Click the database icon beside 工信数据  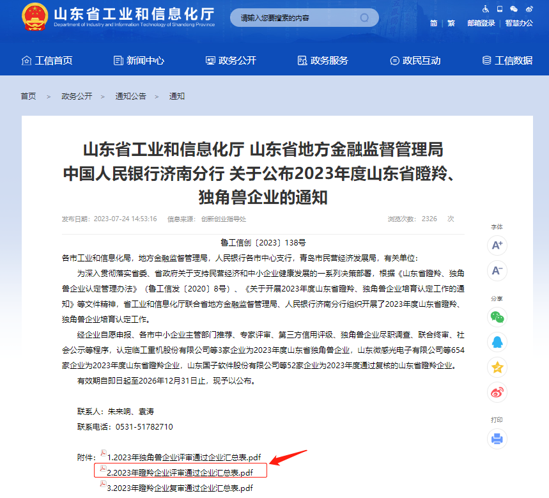click(x=486, y=61)
